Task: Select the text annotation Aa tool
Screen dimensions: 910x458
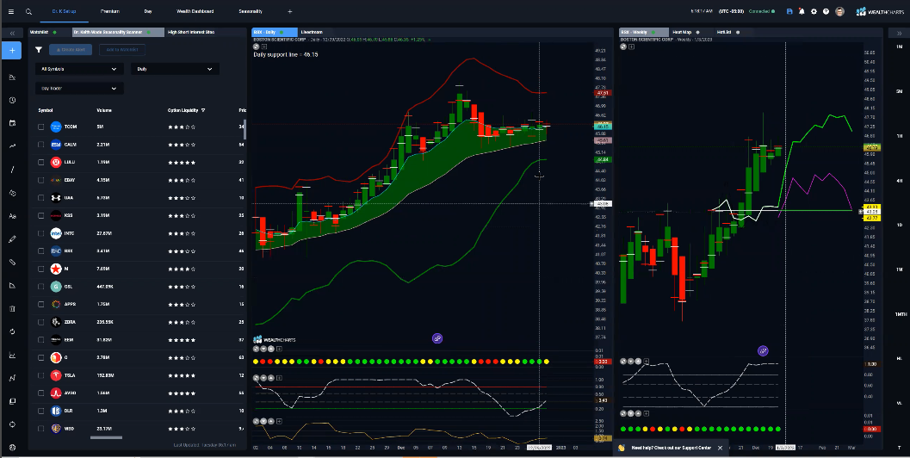Action: 12,216
